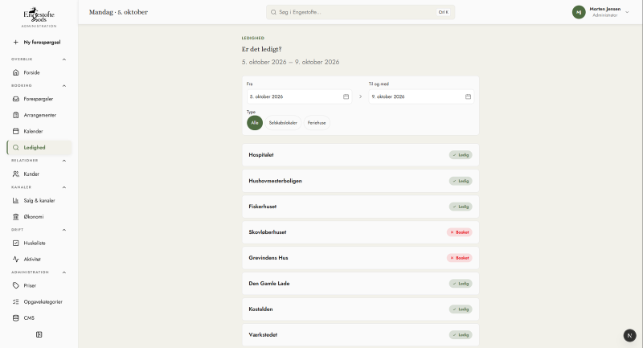This screenshot has height=348, width=643.
Task: Collapse the Kanaler sidebar section
Action: coord(64,187)
